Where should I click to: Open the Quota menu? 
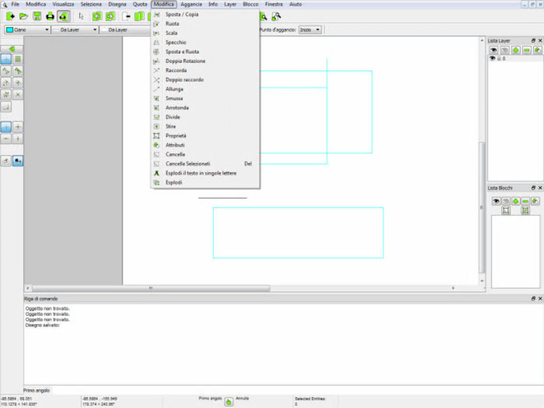[x=140, y=4]
